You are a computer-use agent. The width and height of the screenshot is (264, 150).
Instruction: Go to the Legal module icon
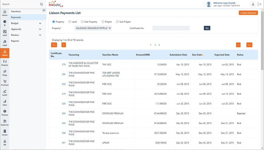point(5,43)
